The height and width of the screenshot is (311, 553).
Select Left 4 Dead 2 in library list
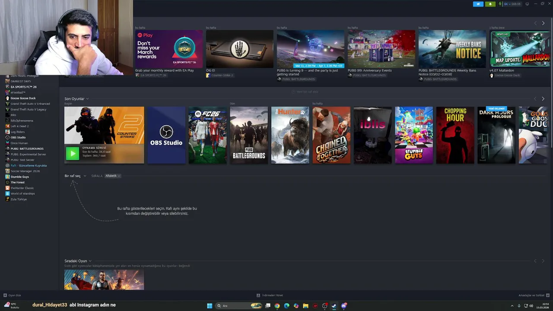point(19,126)
